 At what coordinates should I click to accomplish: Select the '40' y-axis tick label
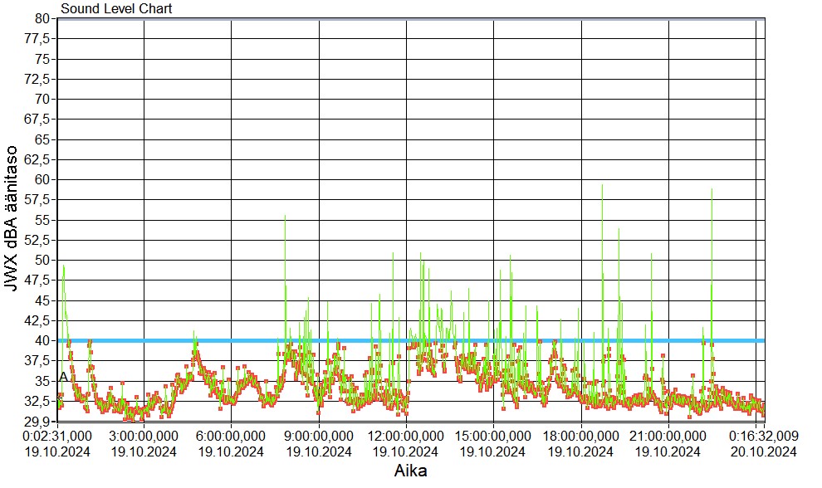pos(42,341)
